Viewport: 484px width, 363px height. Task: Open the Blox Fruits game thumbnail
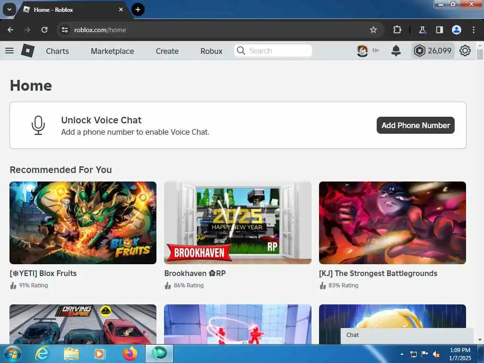click(83, 223)
